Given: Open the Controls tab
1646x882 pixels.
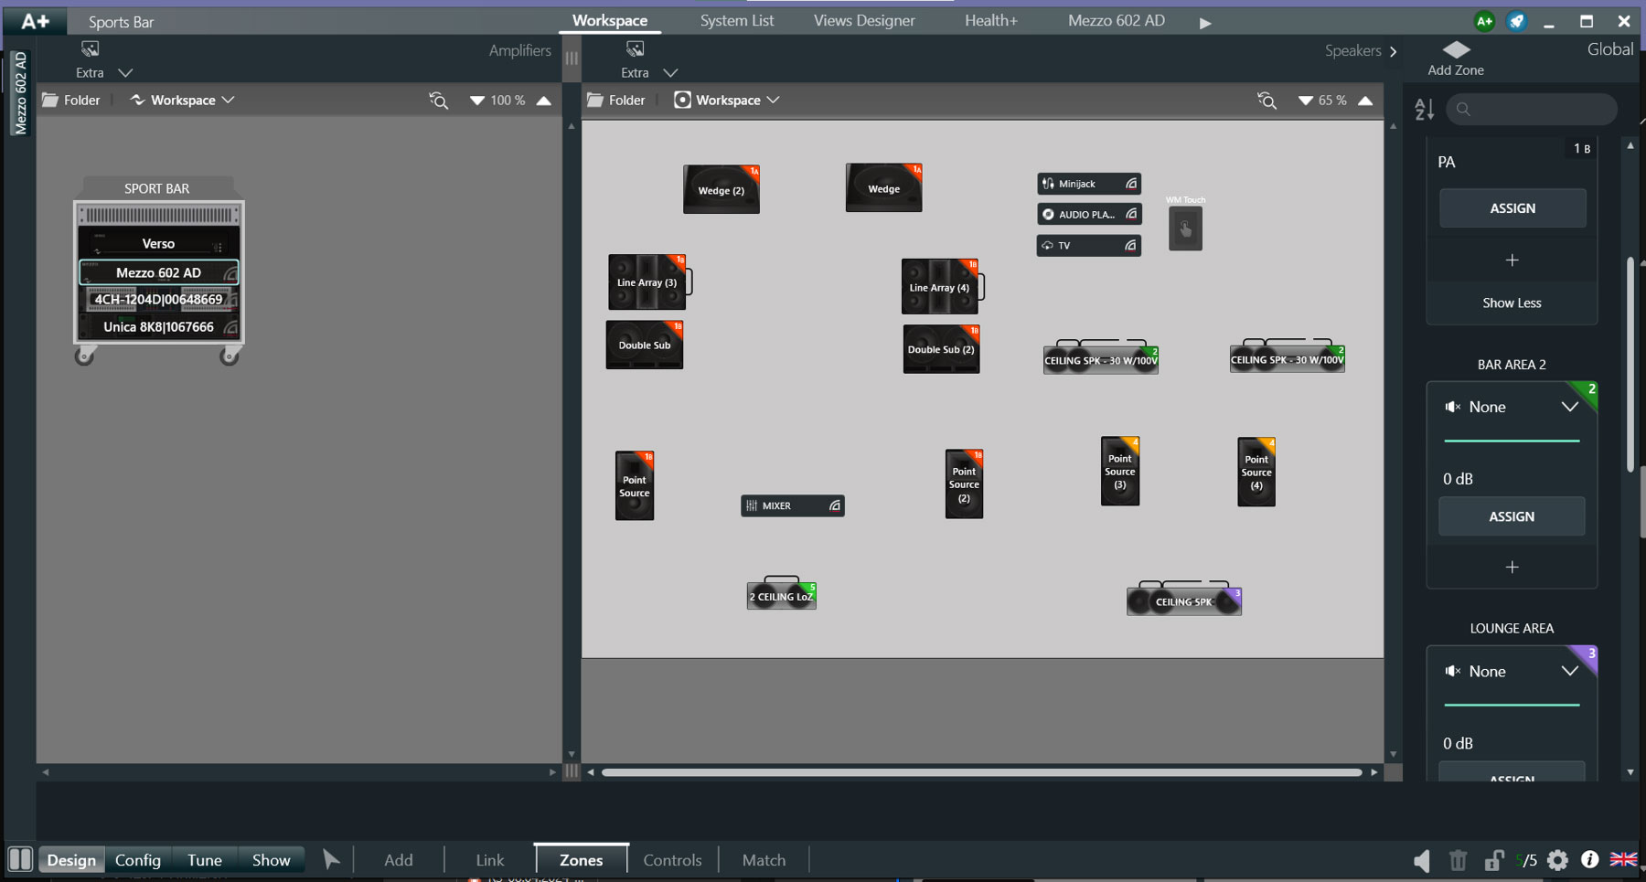Looking at the screenshot, I should (x=672, y=860).
